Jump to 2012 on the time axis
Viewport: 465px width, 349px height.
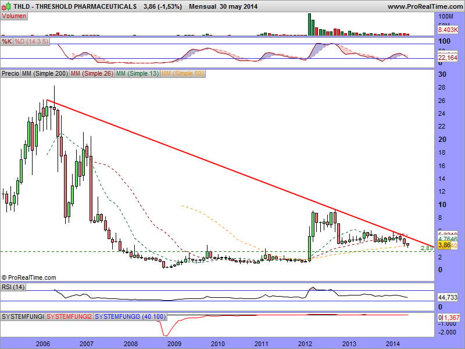[x=306, y=344]
